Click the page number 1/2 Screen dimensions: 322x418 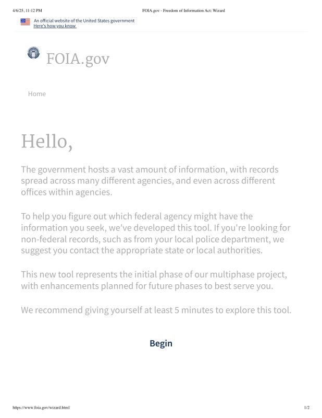coord(306,408)
